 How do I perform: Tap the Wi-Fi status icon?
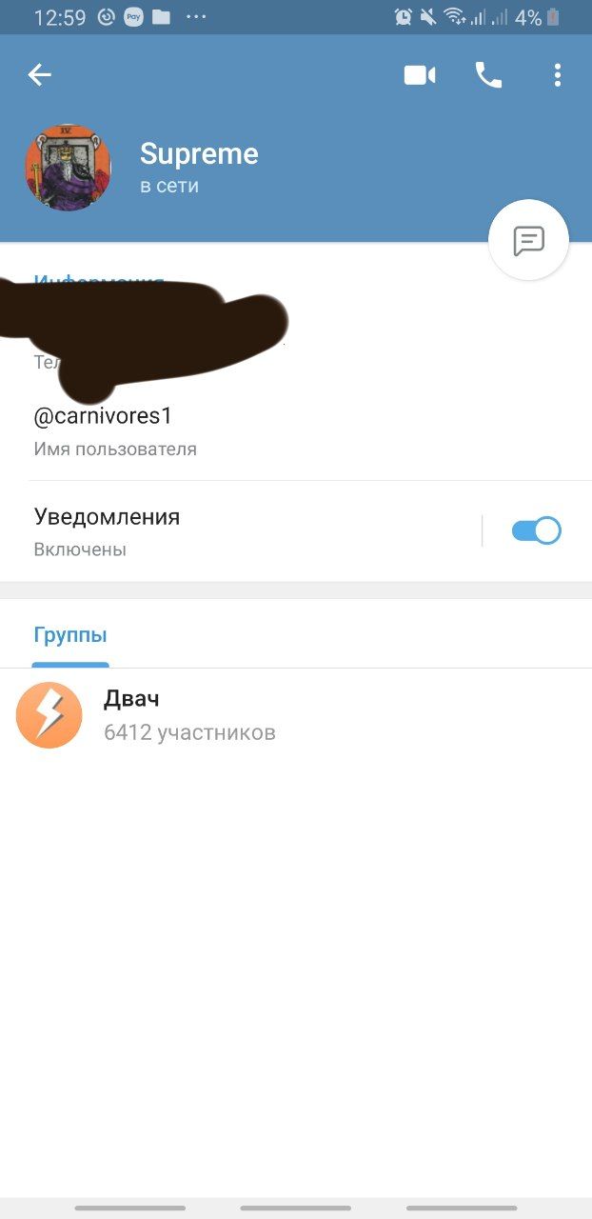point(455,17)
